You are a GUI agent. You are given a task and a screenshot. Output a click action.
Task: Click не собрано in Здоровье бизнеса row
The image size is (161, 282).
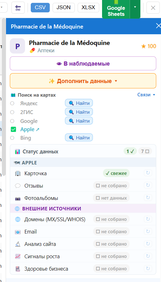(x=111, y=269)
